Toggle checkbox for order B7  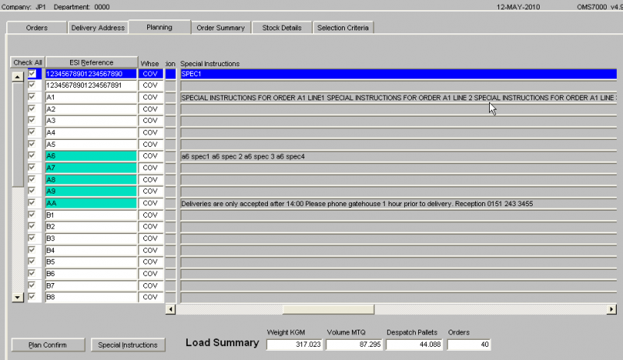pos(32,285)
